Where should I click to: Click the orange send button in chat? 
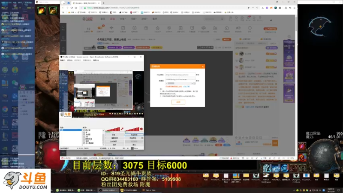[275, 143]
